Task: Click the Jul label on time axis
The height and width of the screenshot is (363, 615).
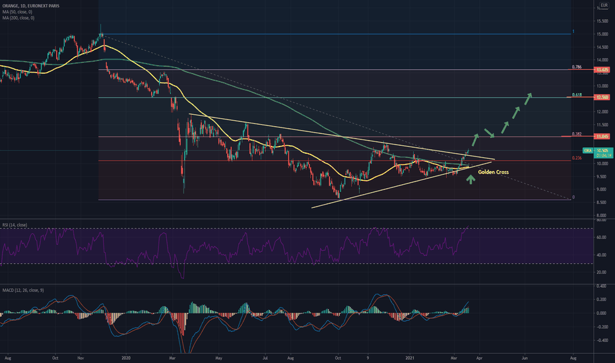Action: 265,358
